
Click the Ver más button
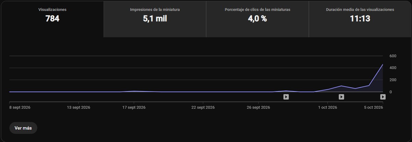[23, 128]
